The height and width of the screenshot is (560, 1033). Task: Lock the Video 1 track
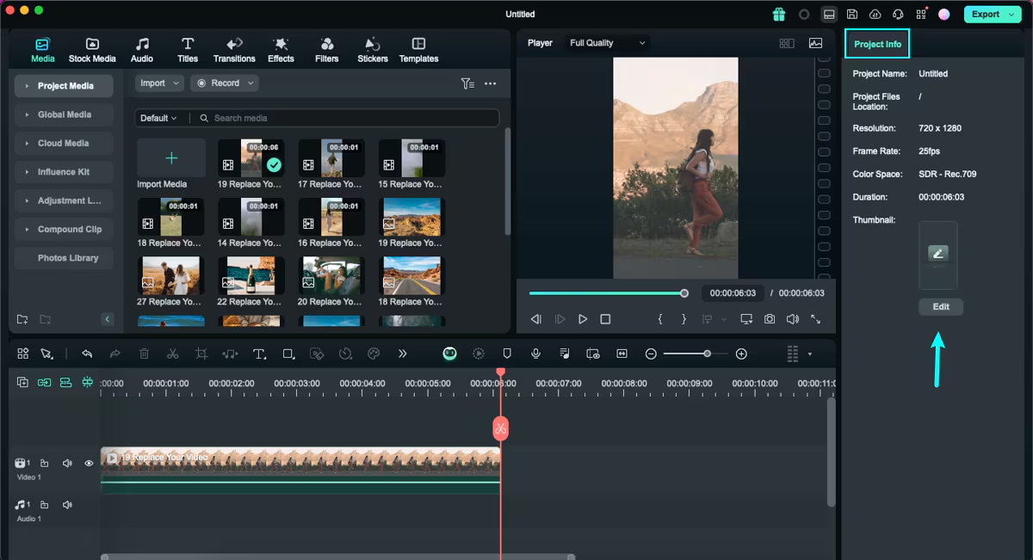tap(45, 464)
